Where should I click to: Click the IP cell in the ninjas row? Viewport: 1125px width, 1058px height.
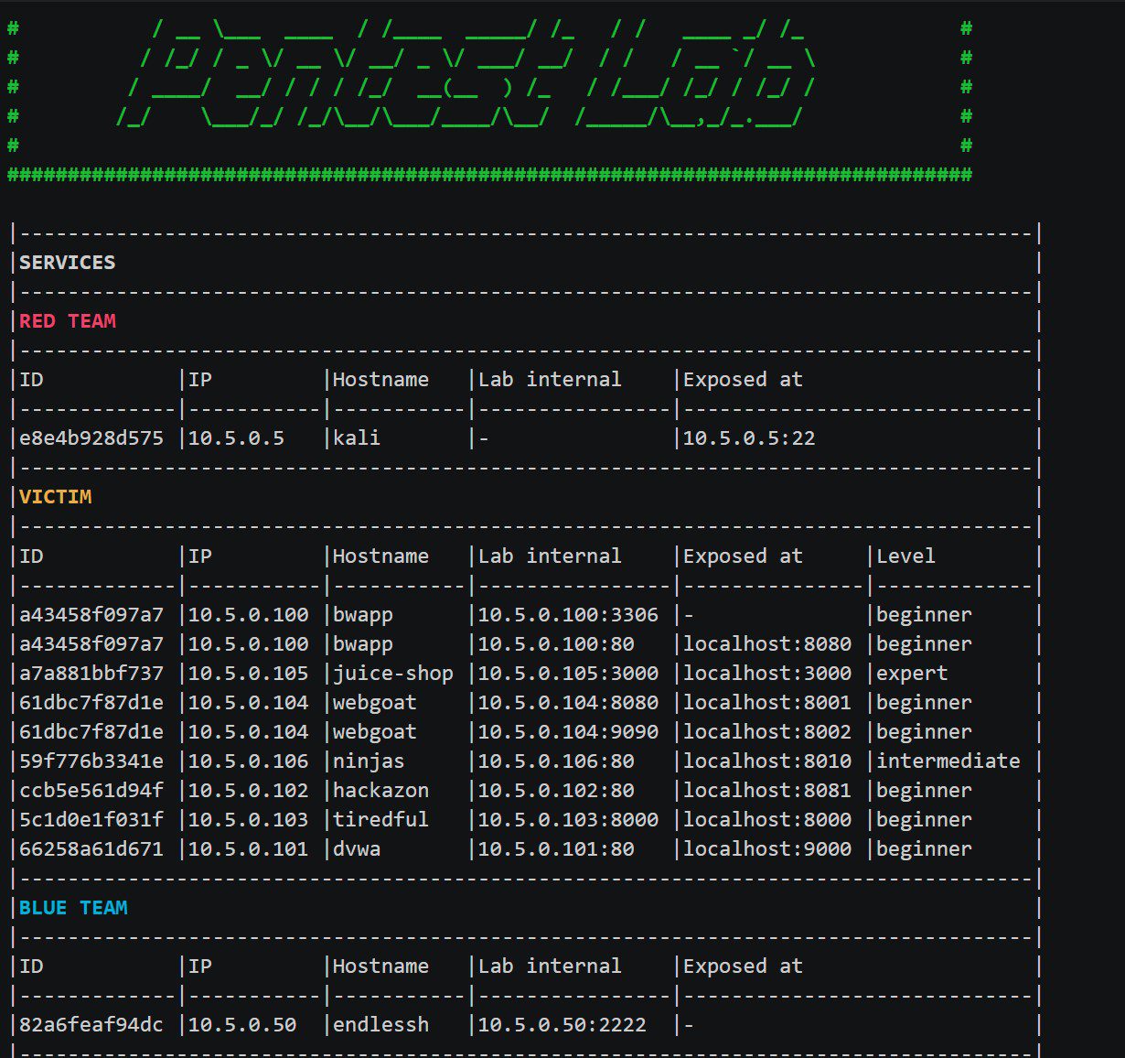click(249, 761)
